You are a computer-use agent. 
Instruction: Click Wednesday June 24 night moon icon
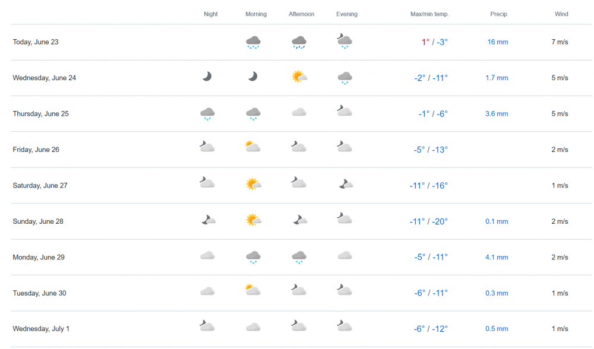[x=207, y=76]
